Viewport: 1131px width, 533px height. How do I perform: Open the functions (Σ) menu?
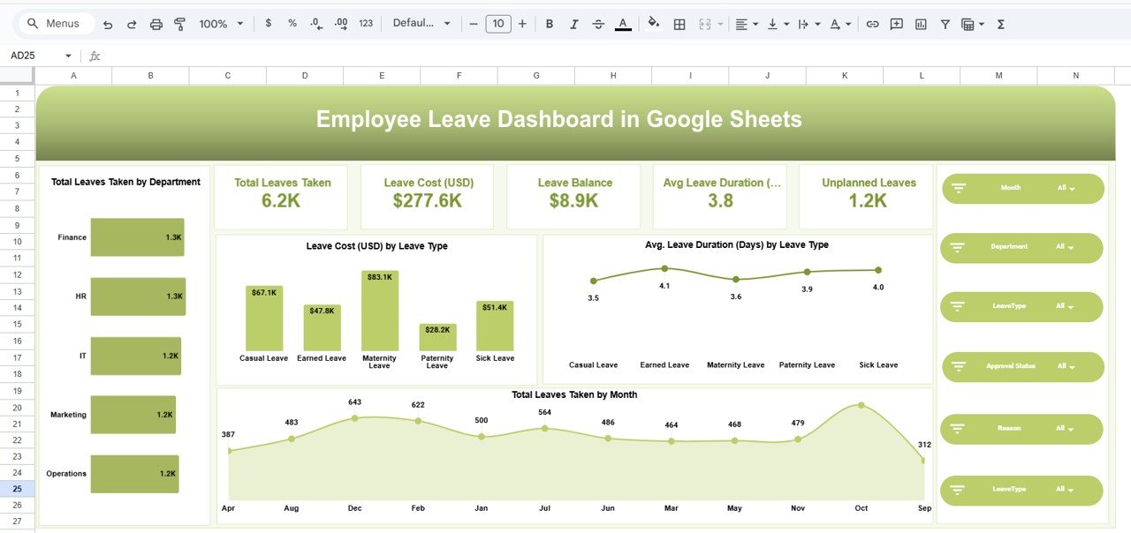pyautogui.click(x=1000, y=24)
